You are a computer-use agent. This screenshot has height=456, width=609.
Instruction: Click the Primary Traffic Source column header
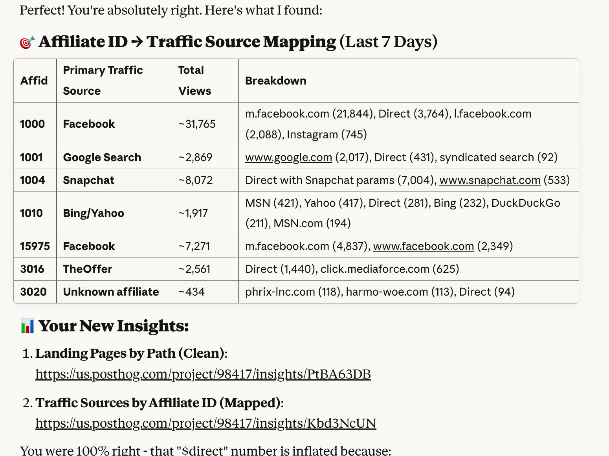pyautogui.click(x=103, y=81)
